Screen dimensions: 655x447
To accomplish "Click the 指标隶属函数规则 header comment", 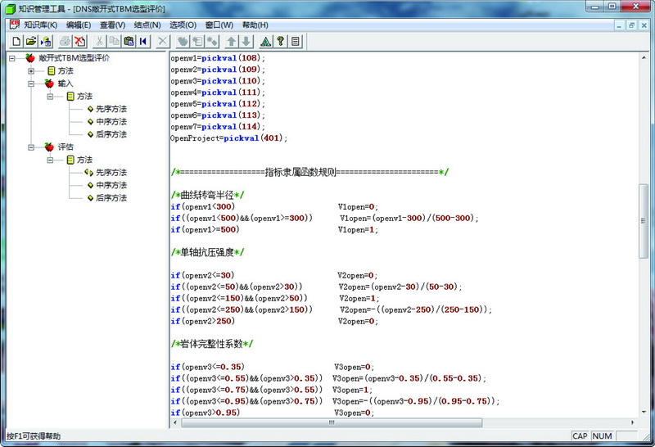I will [x=310, y=172].
